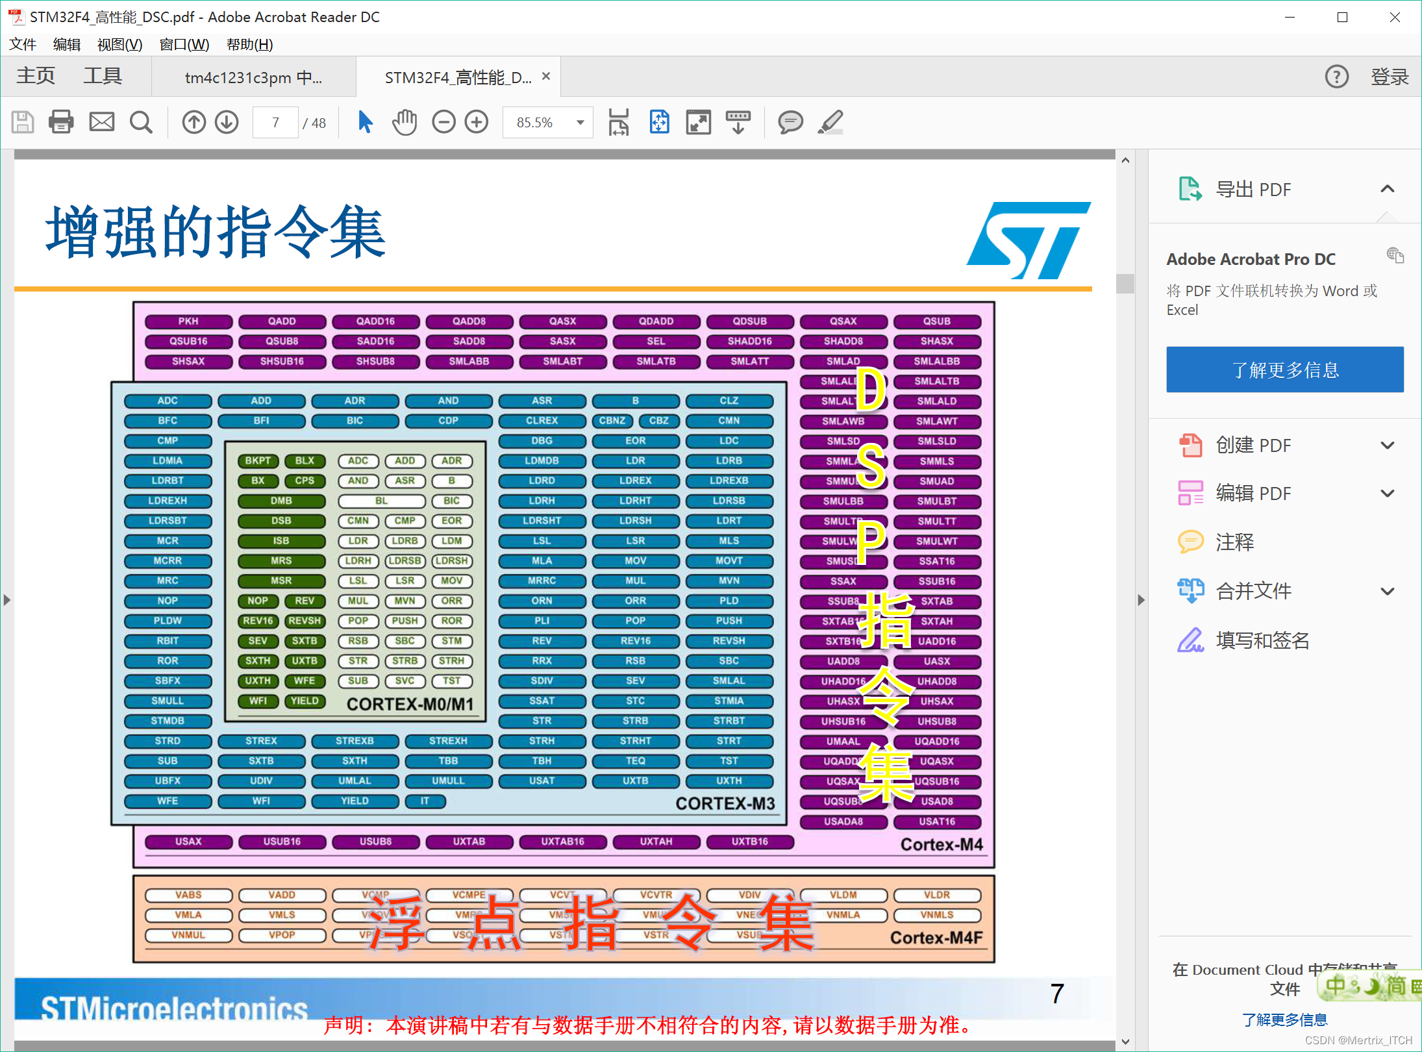This screenshot has width=1422, height=1052.
Task: Click the IME 简 simplified toggle
Action: 1397,986
